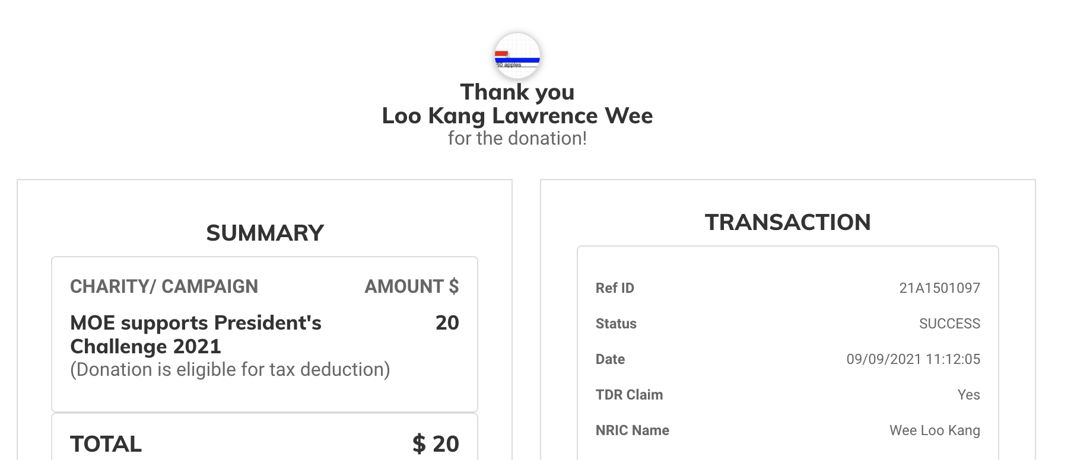The height and width of the screenshot is (460, 1074).
Task: Click the Ref ID label
Action: click(x=615, y=288)
